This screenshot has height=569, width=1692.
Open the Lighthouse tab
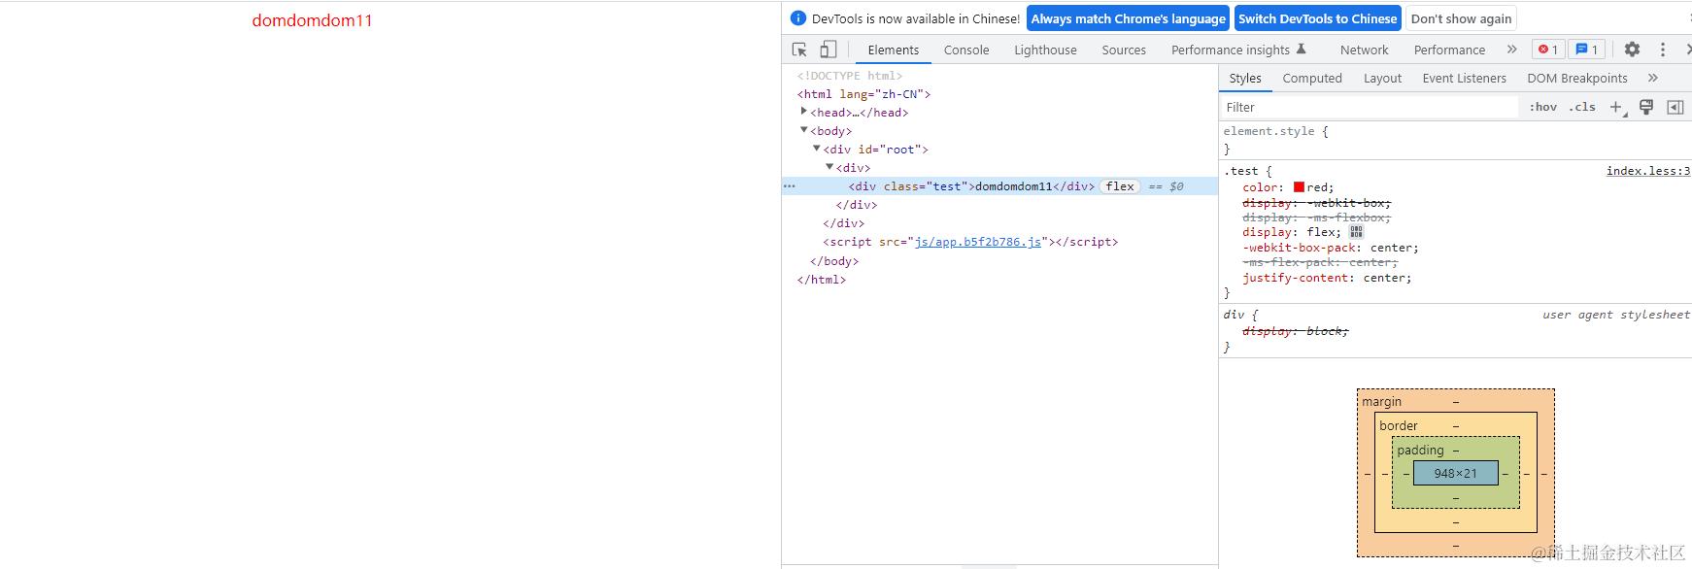pyautogui.click(x=1045, y=50)
